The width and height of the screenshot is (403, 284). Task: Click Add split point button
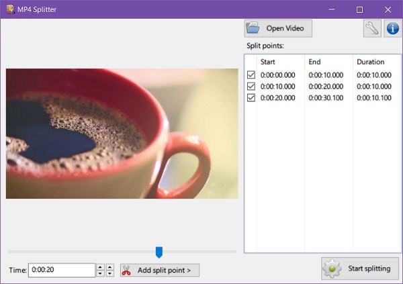pos(160,270)
